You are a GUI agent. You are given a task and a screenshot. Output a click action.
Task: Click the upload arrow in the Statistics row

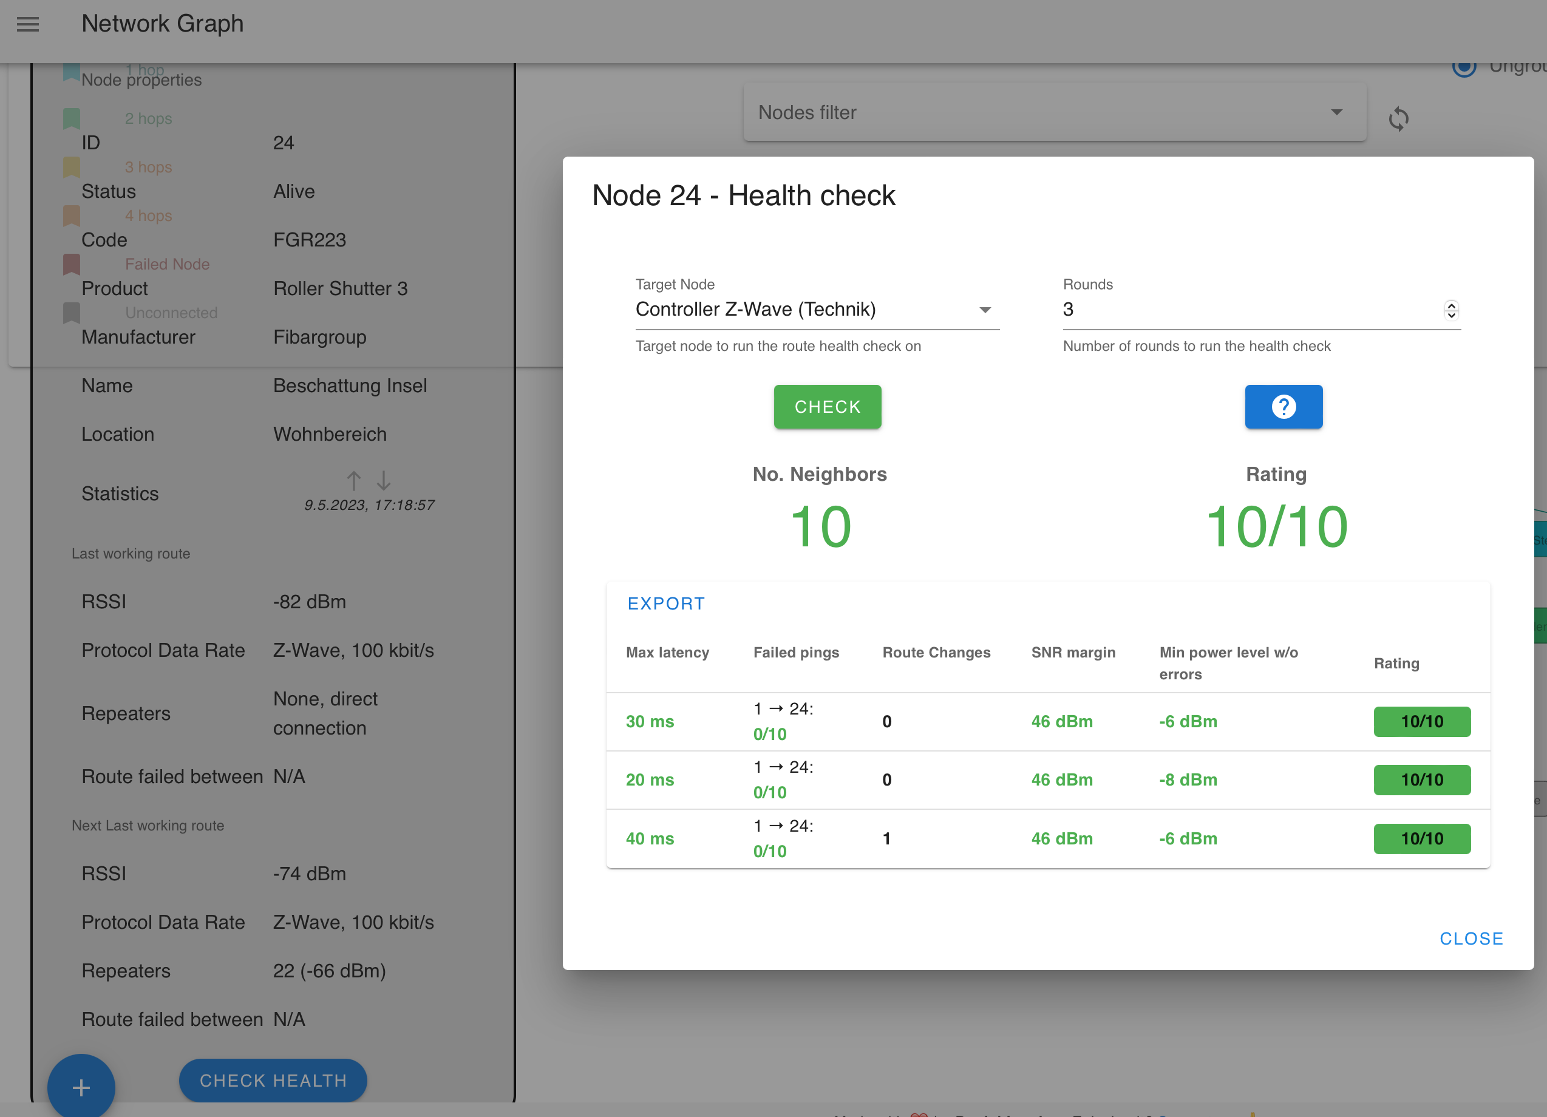[353, 481]
